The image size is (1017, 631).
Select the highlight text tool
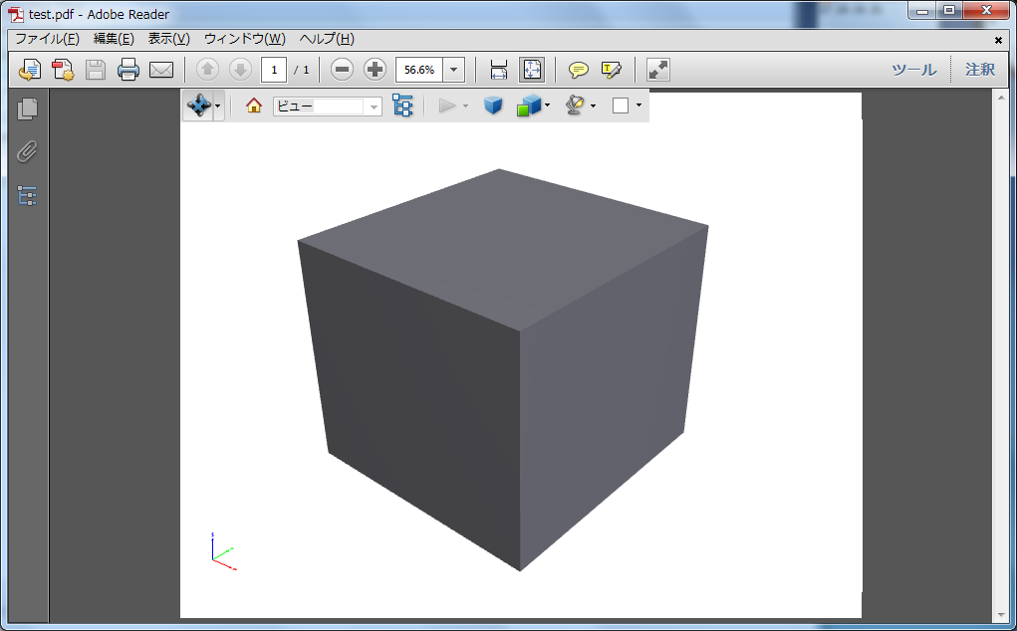[x=611, y=70]
